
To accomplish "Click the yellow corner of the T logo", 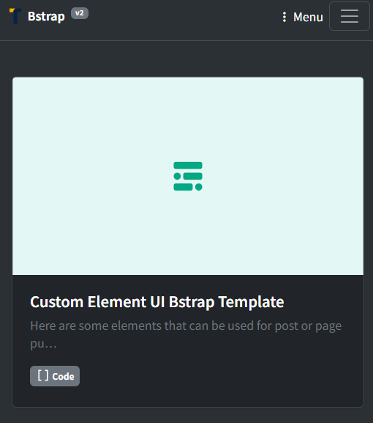I will tap(12, 10).
